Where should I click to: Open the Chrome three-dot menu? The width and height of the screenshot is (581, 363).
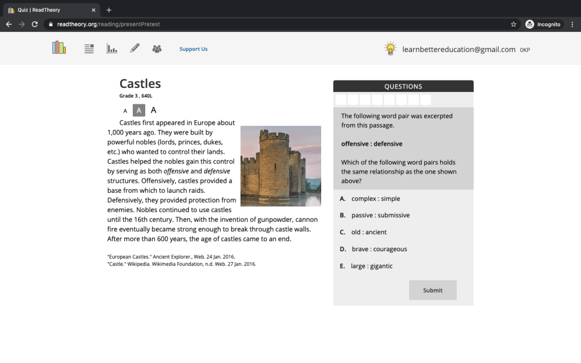[x=572, y=24]
